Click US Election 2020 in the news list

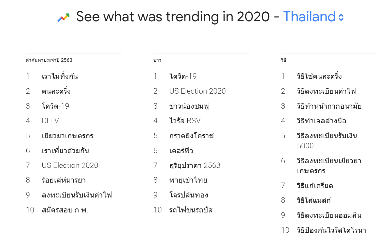point(197,91)
